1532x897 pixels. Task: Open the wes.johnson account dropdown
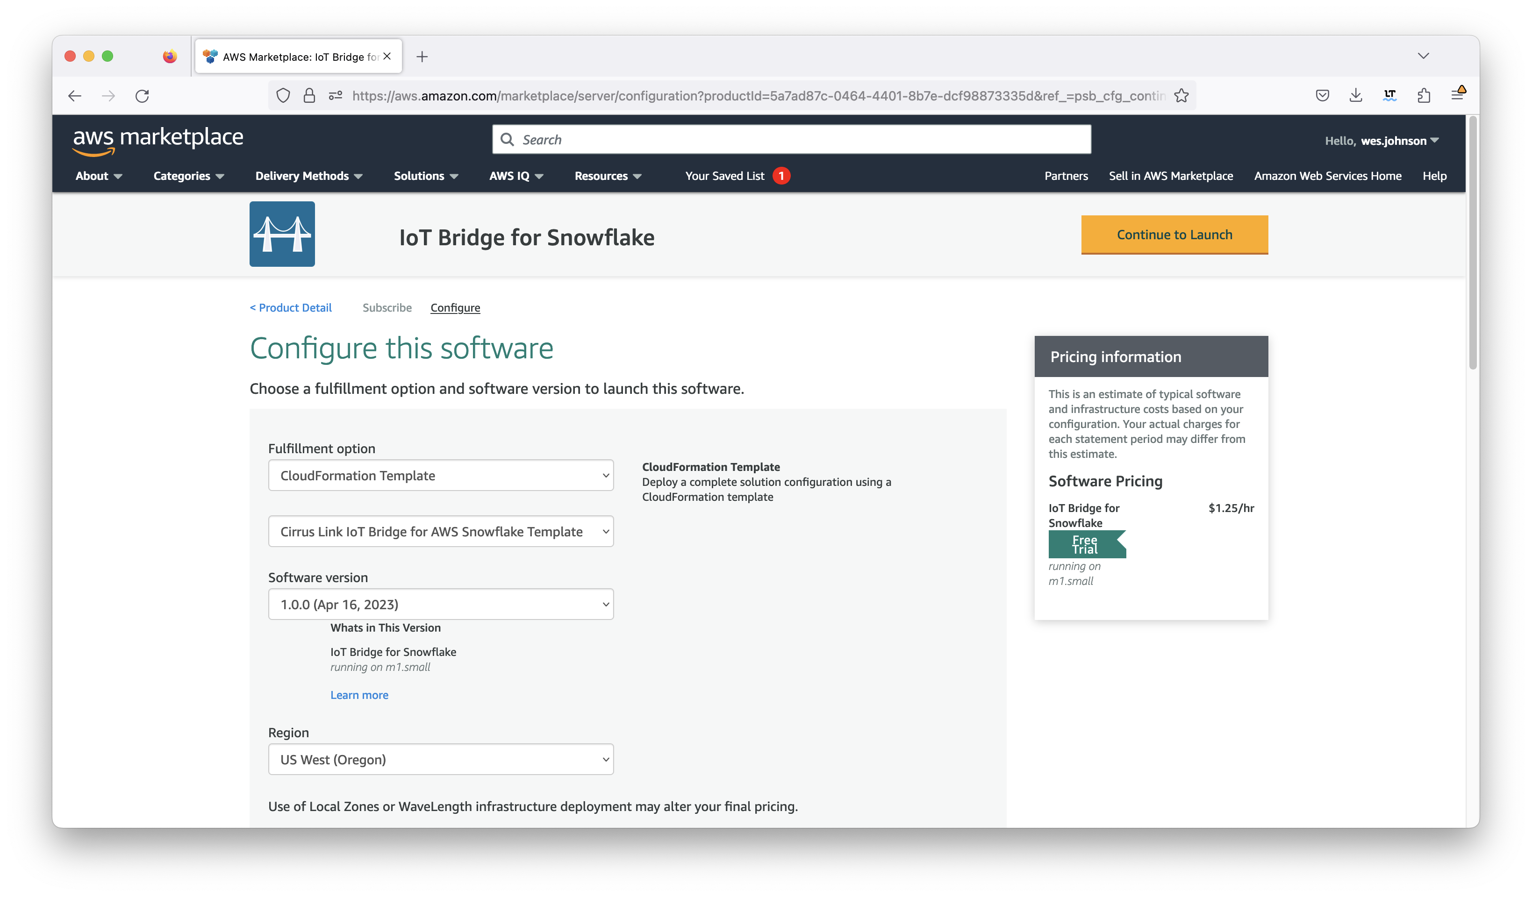[1381, 141]
